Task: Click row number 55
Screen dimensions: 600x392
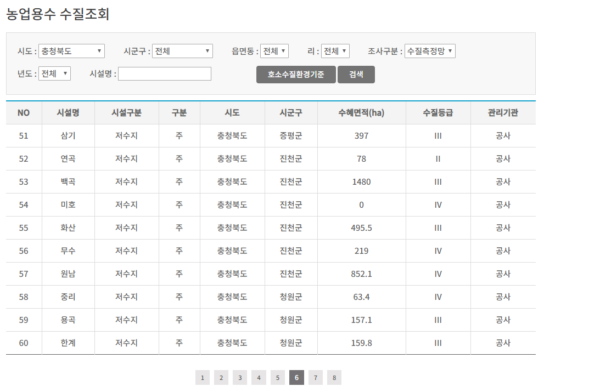Action: [x=24, y=228]
